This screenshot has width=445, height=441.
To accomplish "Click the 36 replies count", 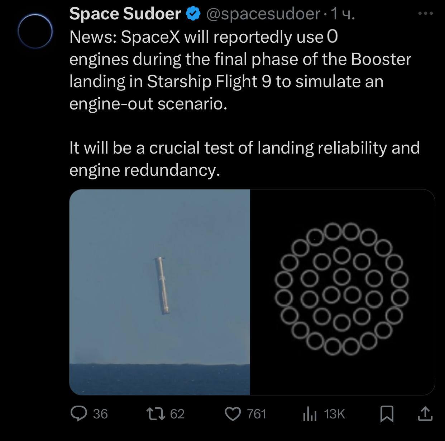I will pos(100,414).
